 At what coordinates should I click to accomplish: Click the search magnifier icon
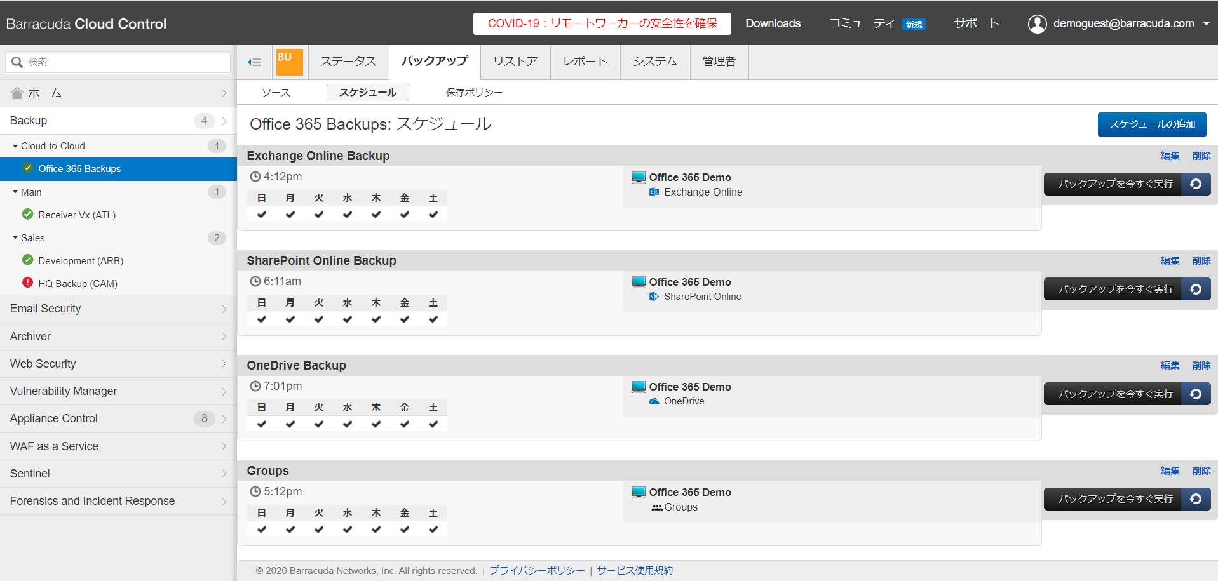(x=17, y=62)
